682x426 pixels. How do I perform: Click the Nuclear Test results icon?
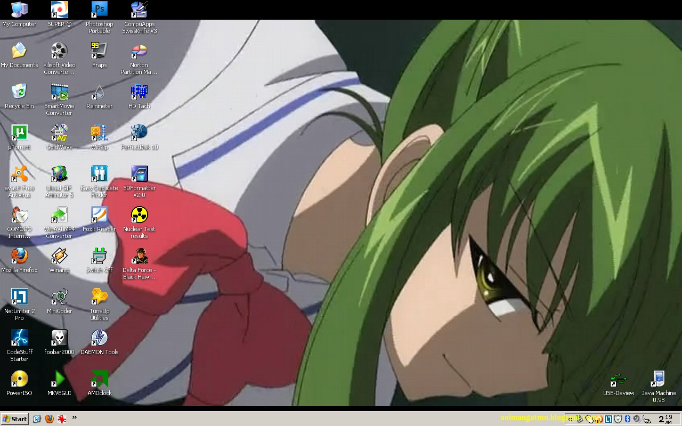140,223
